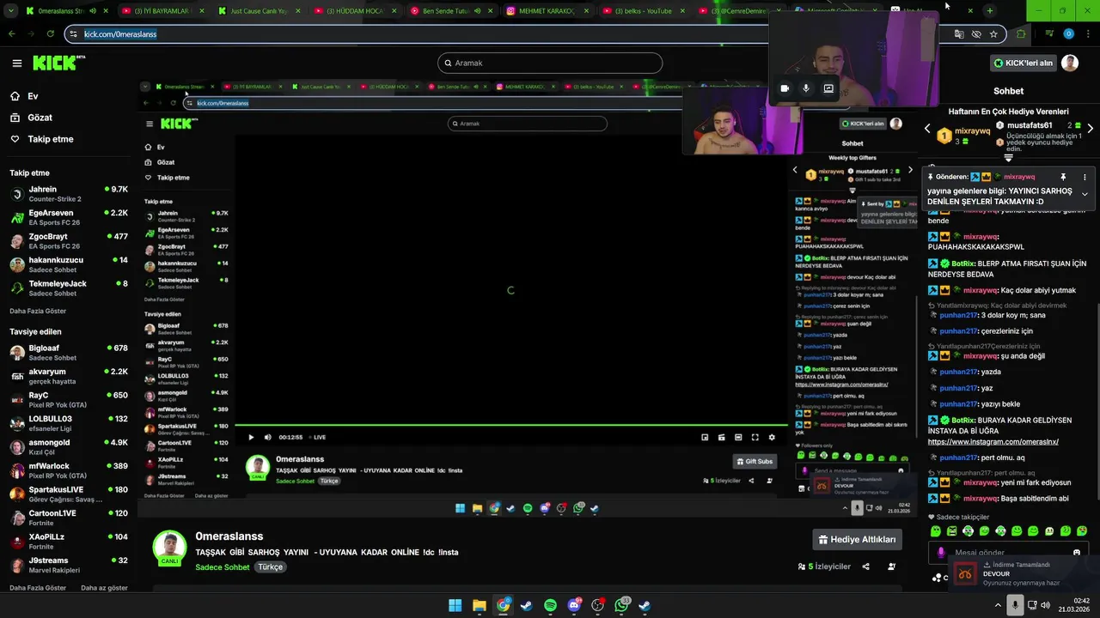The height and width of the screenshot is (618, 1100).
Task: Click the Ev home icon in sidebar
Action: point(15,96)
